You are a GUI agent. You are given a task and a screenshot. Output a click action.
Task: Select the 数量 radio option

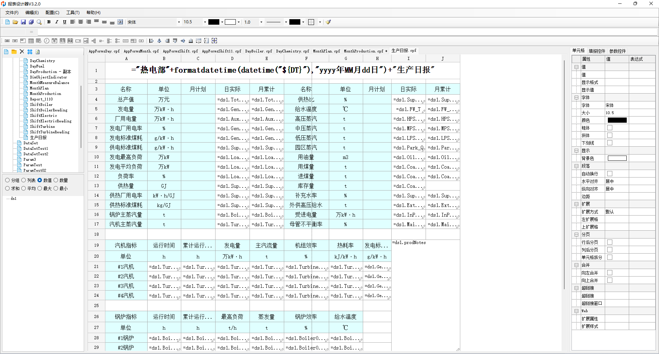point(56,180)
